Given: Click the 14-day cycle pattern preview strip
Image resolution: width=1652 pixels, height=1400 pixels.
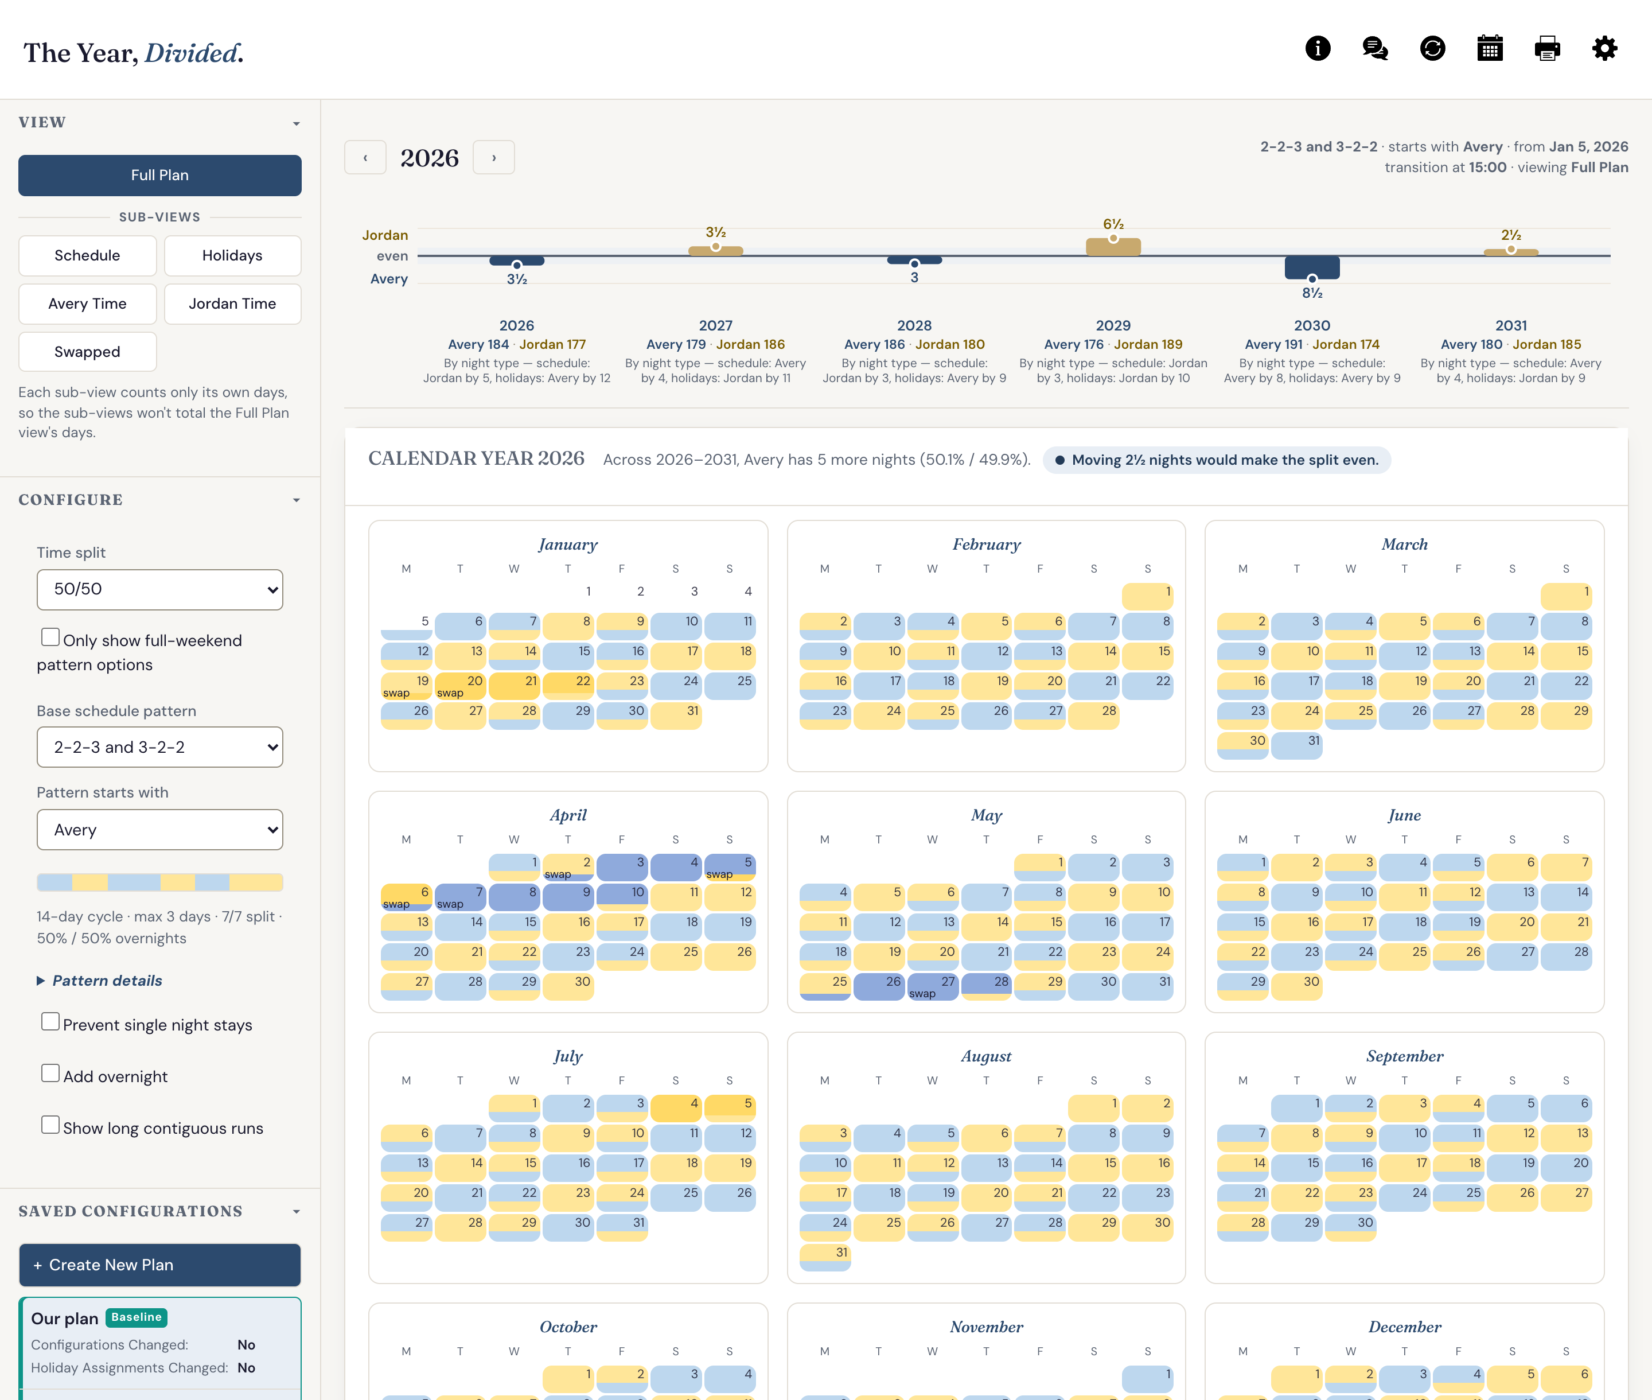Looking at the screenshot, I should pyautogui.click(x=159, y=882).
